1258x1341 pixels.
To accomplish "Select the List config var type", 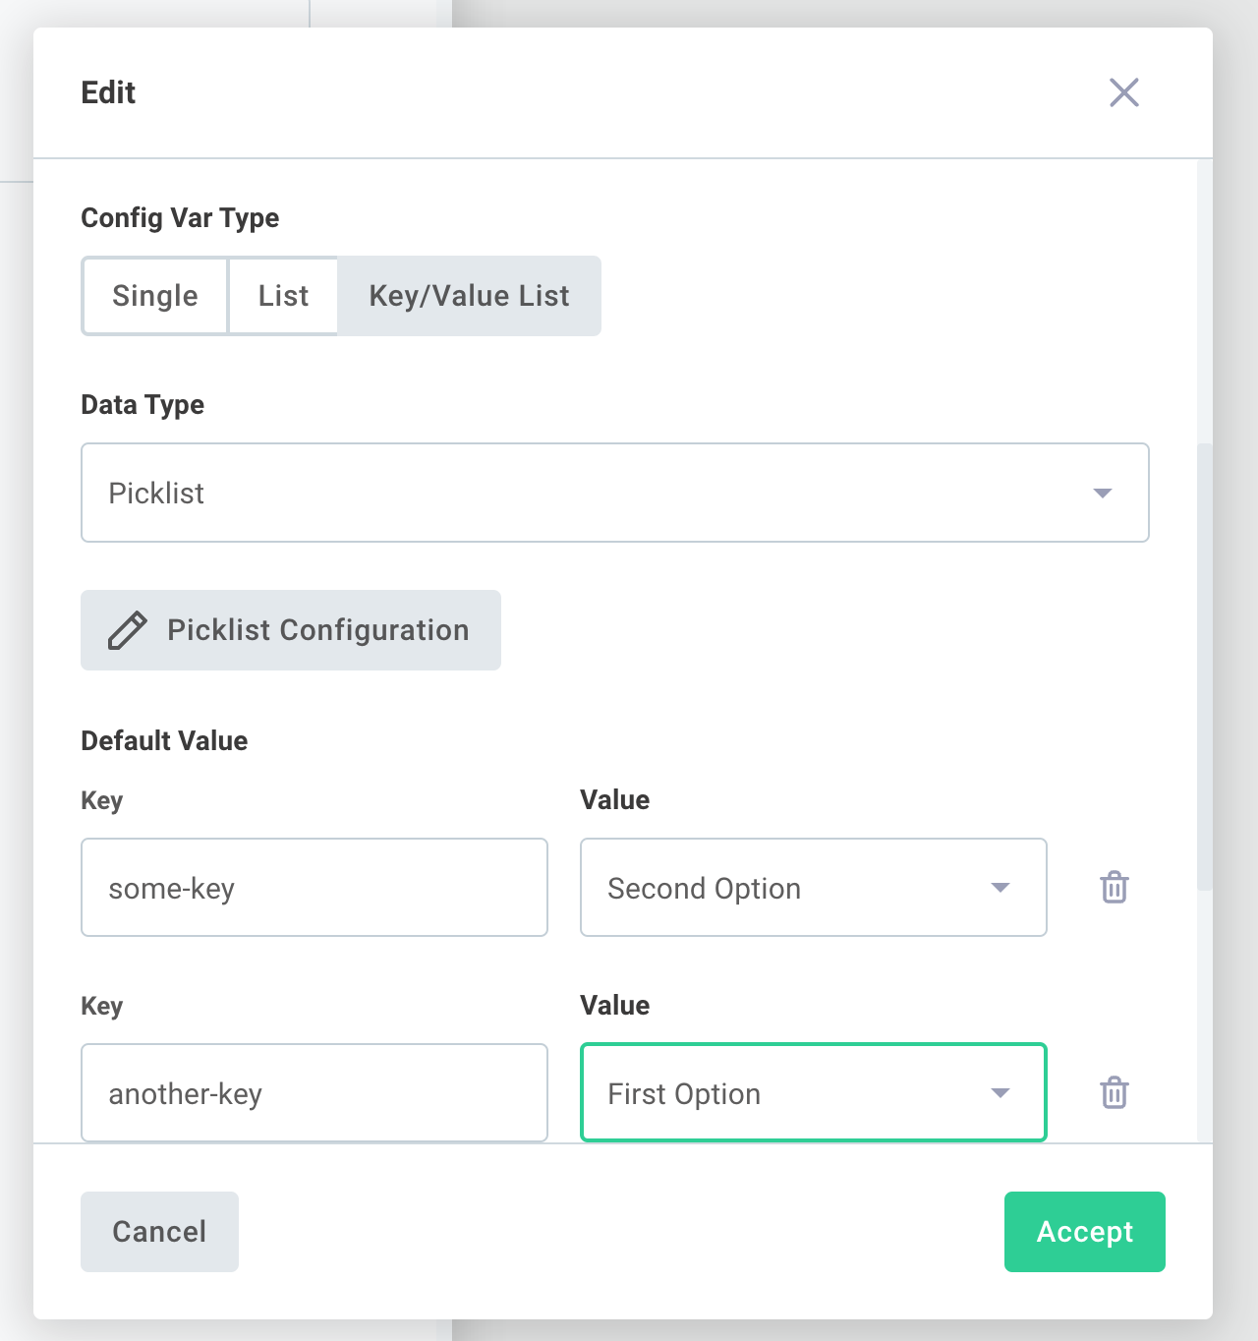I will pyautogui.click(x=283, y=296).
